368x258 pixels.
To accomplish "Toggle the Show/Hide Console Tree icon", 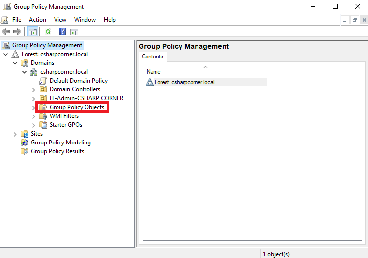I will 32,31.
